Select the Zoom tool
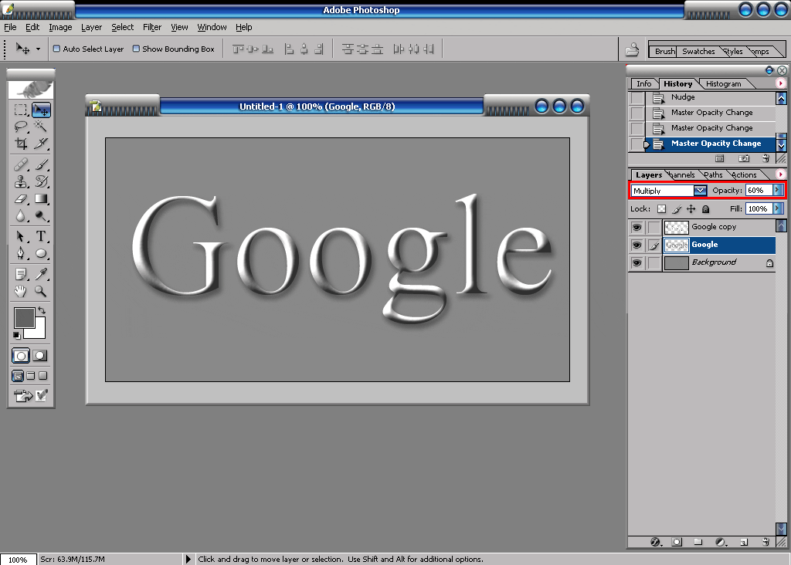 click(41, 291)
